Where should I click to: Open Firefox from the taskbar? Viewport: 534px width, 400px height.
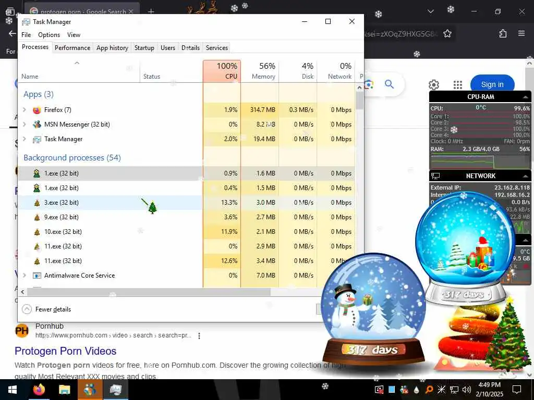[x=39, y=390]
